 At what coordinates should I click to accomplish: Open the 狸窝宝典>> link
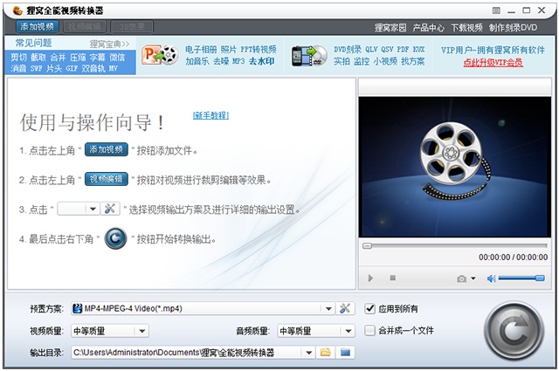(x=109, y=45)
